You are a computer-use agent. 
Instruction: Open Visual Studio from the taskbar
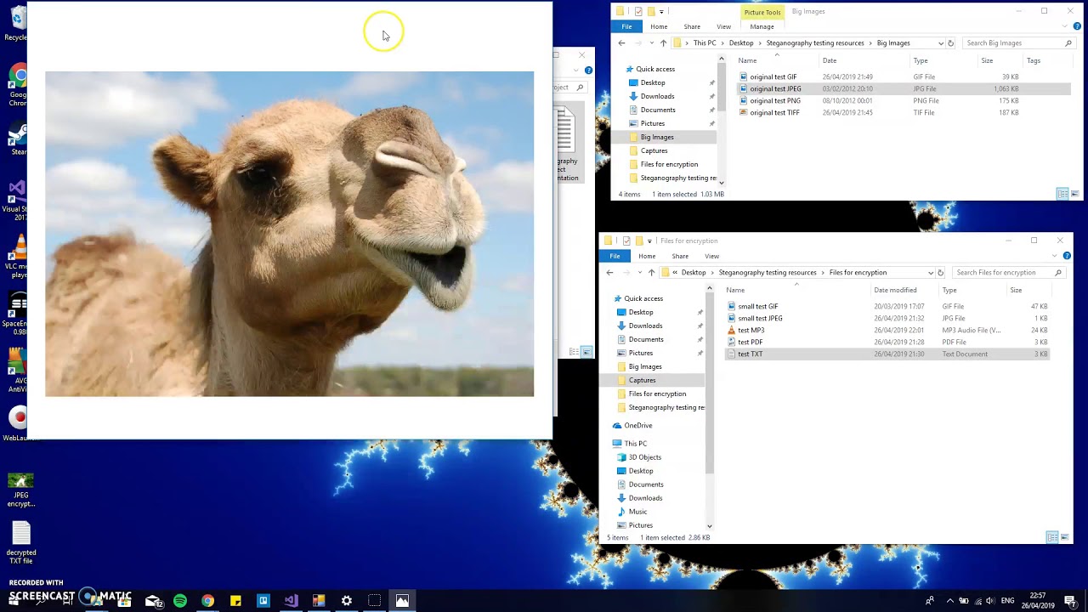[x=291, y=601]
